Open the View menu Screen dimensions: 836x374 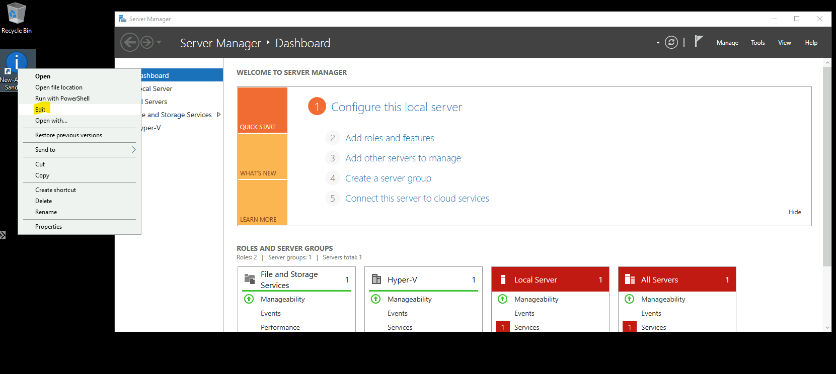(784, 43)
